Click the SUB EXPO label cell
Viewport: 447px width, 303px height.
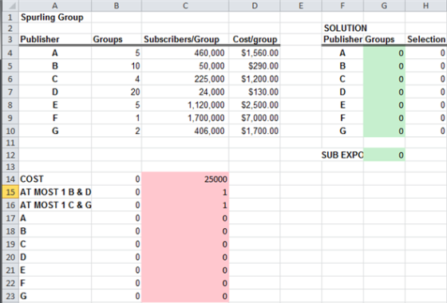coord(342,155)
